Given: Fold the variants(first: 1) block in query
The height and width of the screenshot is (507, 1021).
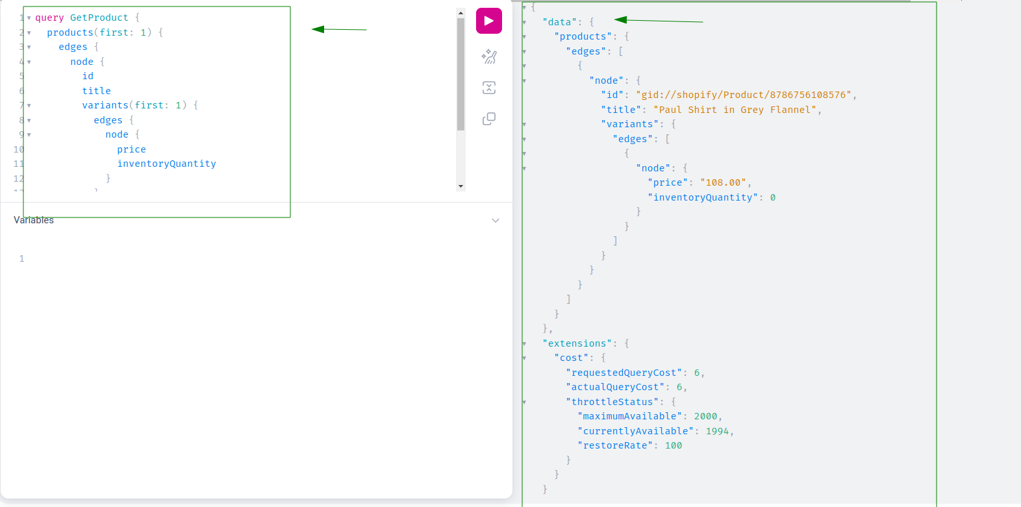Looking at the screenshot, I should tap(29, 105).
